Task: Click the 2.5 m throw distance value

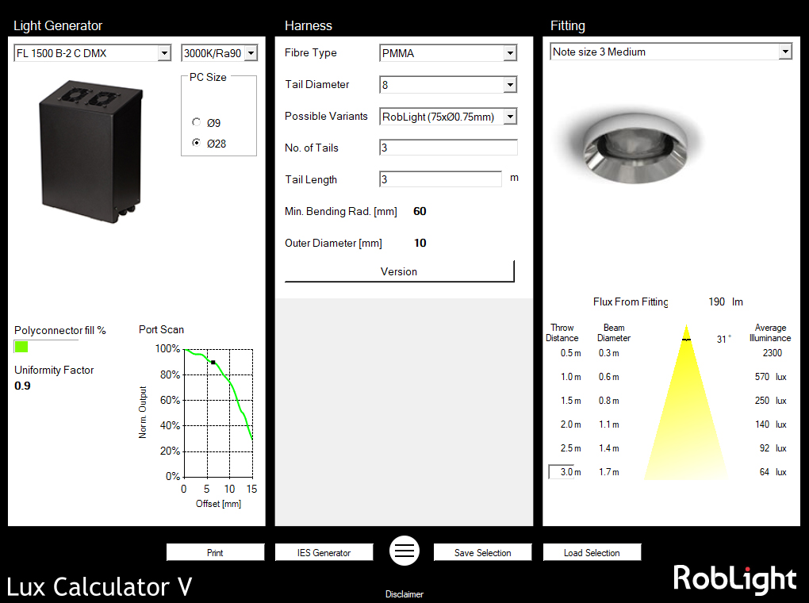Action: coord(570,448)
